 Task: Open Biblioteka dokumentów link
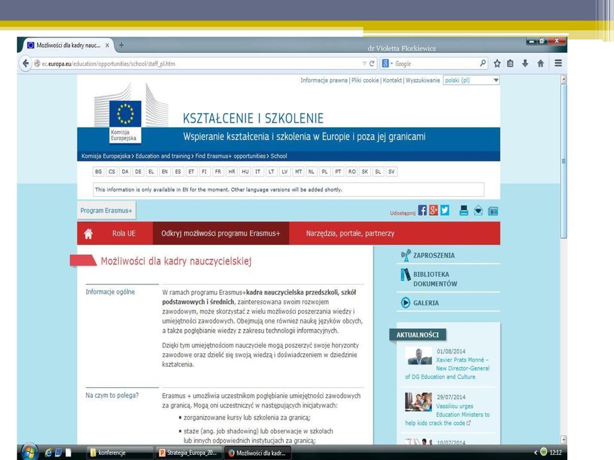[x=435, y=279]
